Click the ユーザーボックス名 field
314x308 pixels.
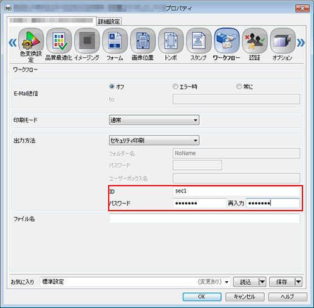click(x=236, y=178)
